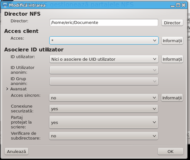Minimize the Modifică intrarea dialog
The height and width of the screenshot is (160, 190).
click(173, 6)
